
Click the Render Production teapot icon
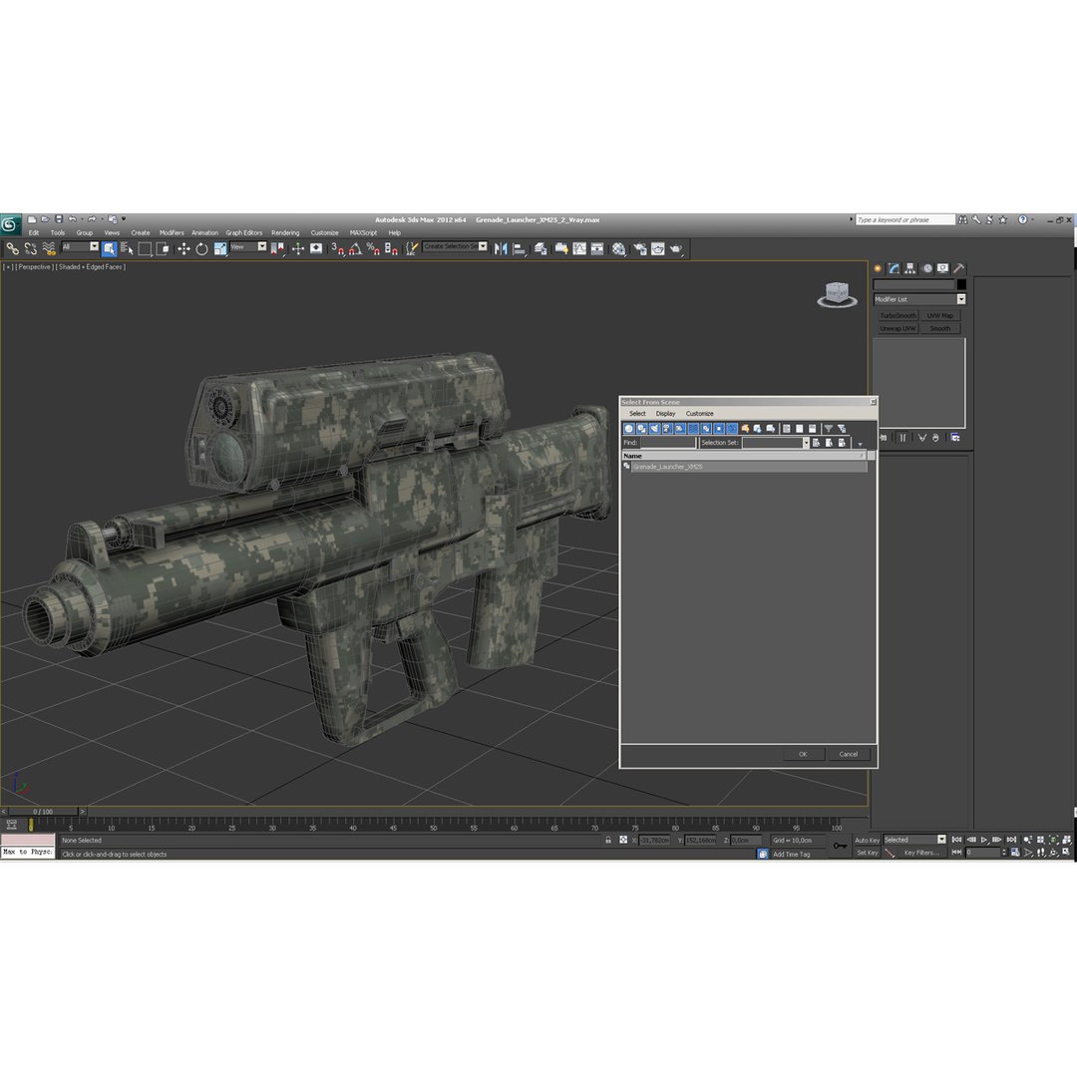676,248
